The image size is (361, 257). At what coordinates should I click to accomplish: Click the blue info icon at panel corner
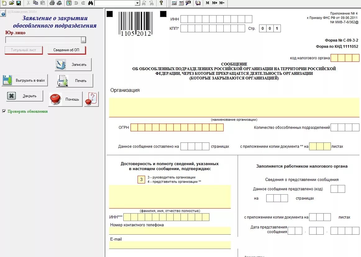click(3, 14)
